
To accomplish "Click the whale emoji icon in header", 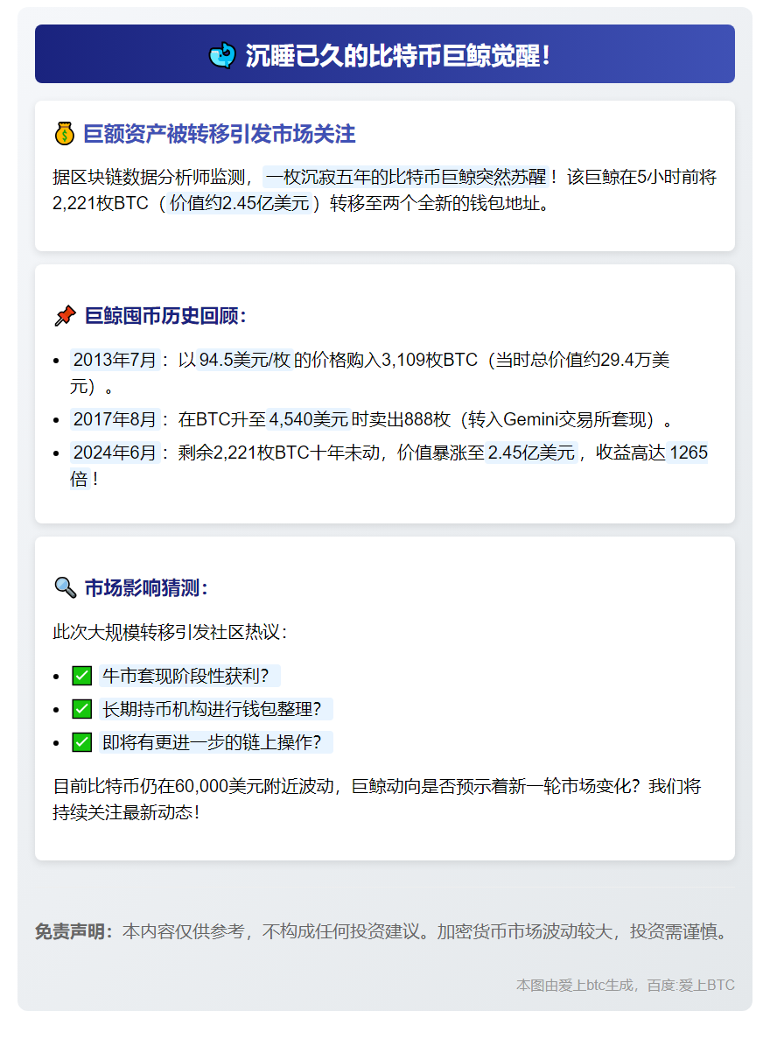I will (222, 55).
